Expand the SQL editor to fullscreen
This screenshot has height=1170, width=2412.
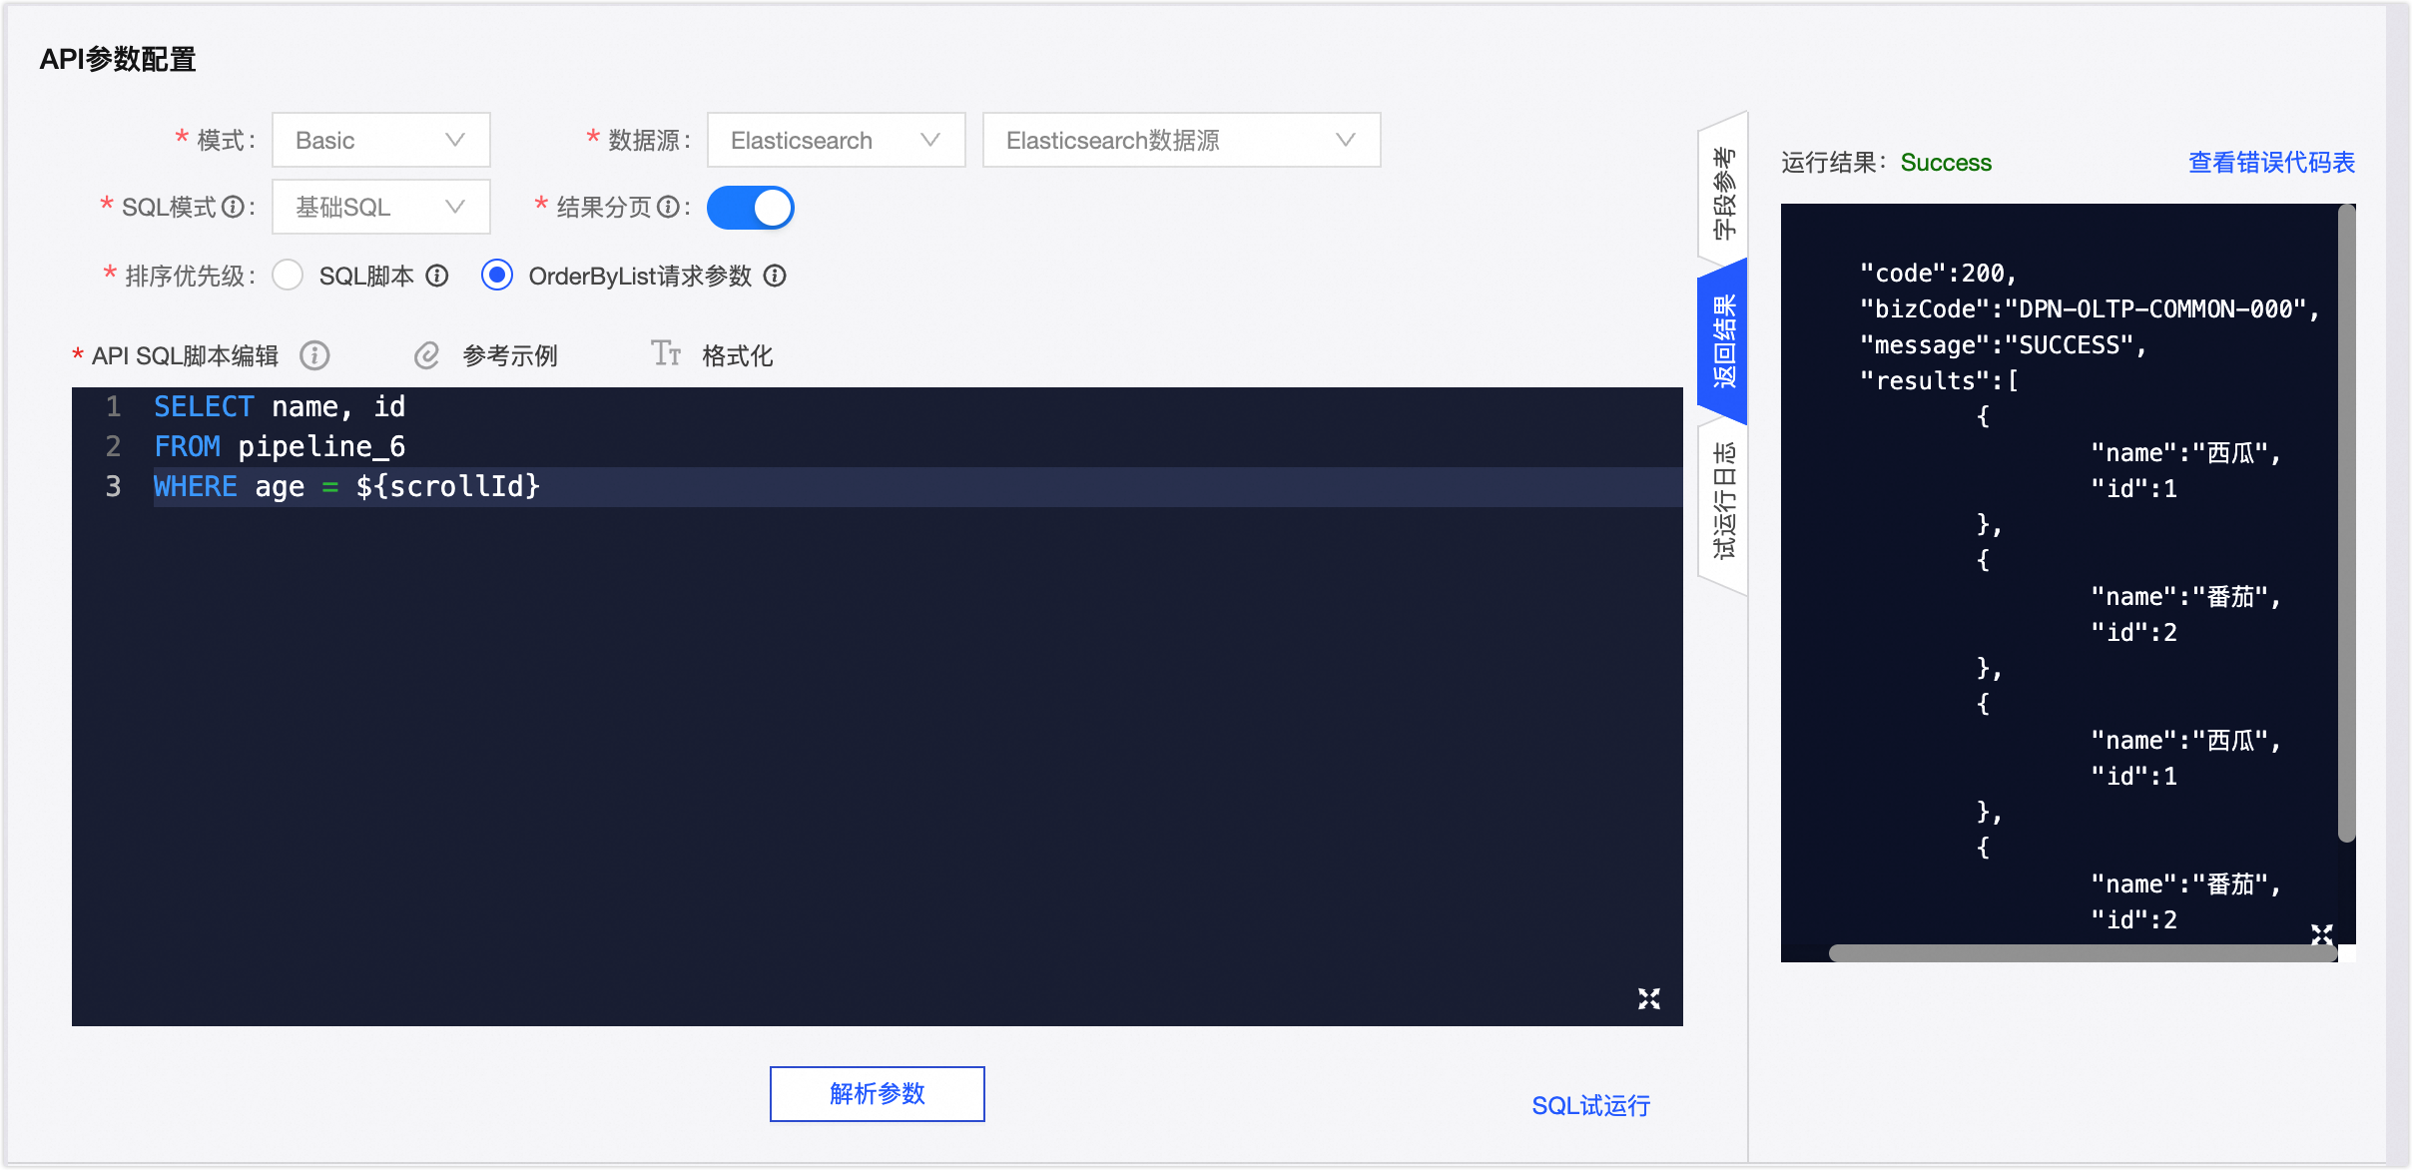click(1649, 998)
